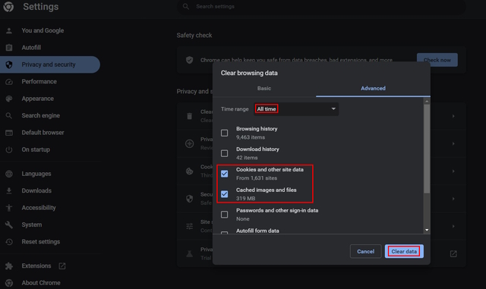This screenshot has width=486, height=289.
Task: Check the Browsing history checkbox
Action: click(x=225, y=133)
